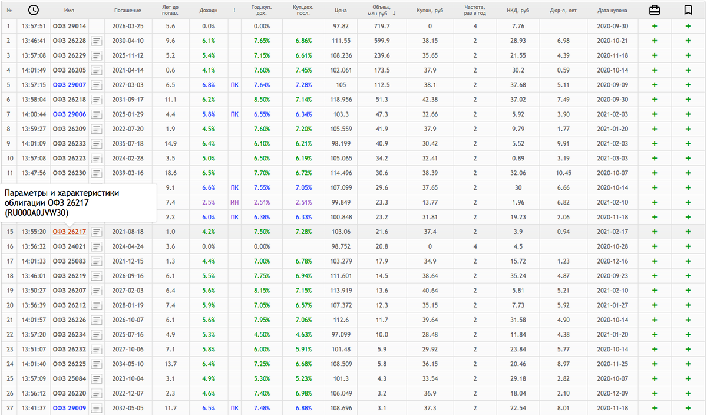
Task: Open the ОФЗ 26232 bond link
Action: click(70, 350)
